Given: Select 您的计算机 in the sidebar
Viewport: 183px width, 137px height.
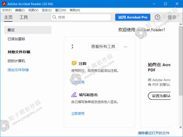Looking at the screenshot, I should point(16,61).
